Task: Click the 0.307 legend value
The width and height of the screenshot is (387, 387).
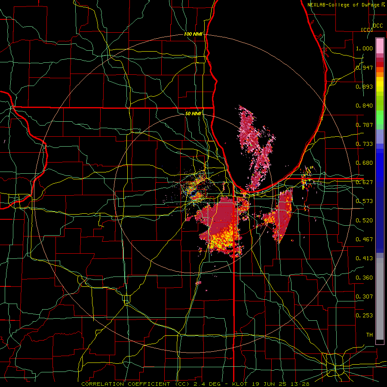Action: tap(364, 297)
